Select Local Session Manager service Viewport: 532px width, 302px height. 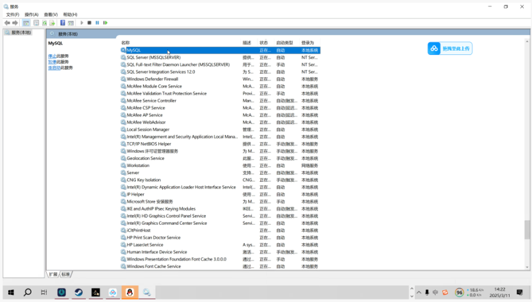tap(220, 129)
